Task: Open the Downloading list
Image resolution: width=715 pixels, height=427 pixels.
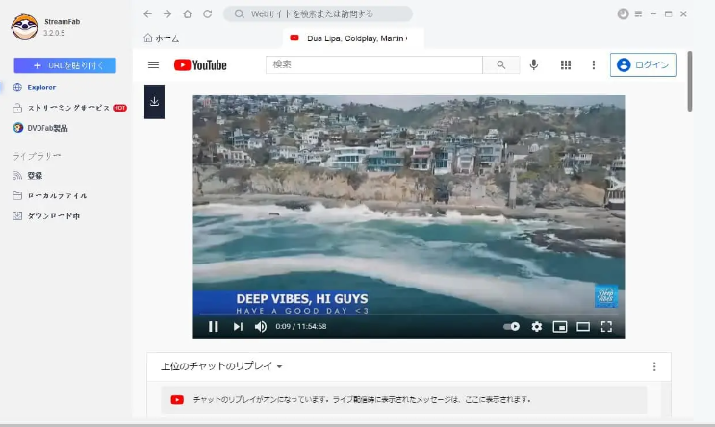Action: tap(46, 216)
